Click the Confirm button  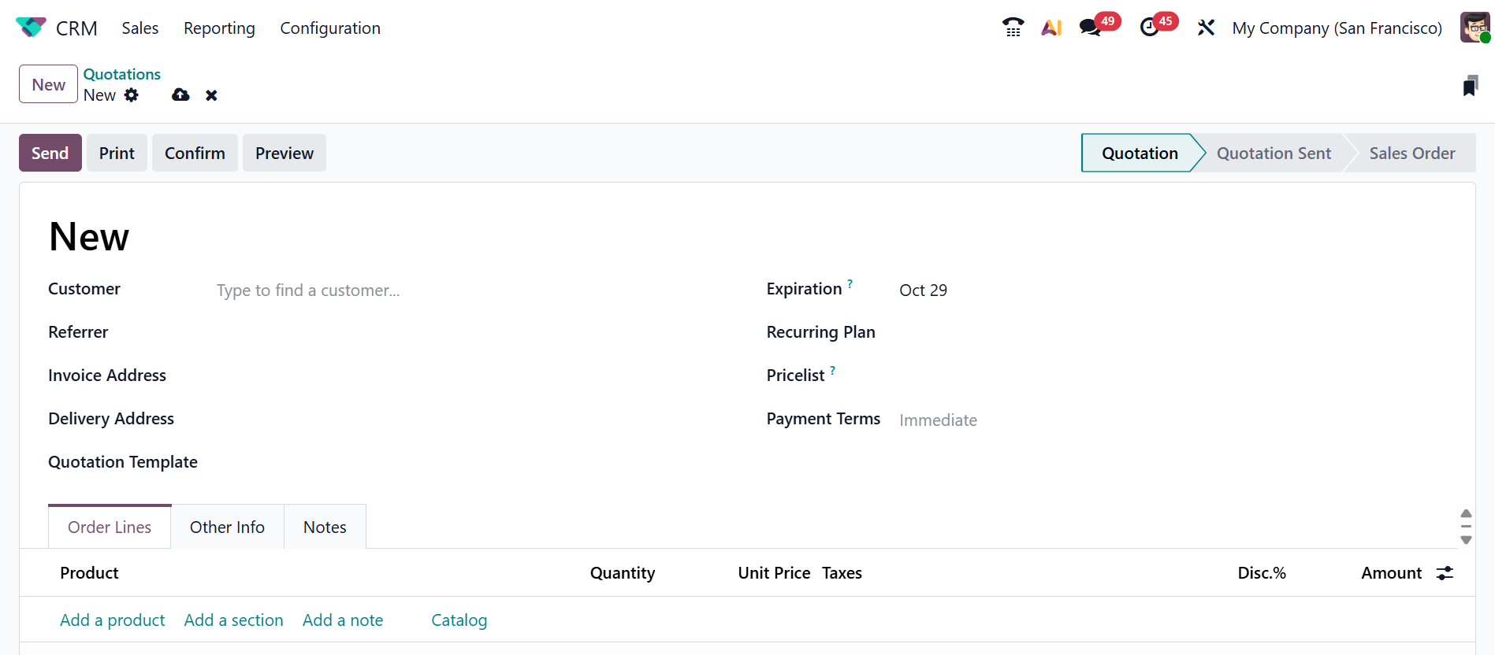pyautogui.click(x=195, y=154)
